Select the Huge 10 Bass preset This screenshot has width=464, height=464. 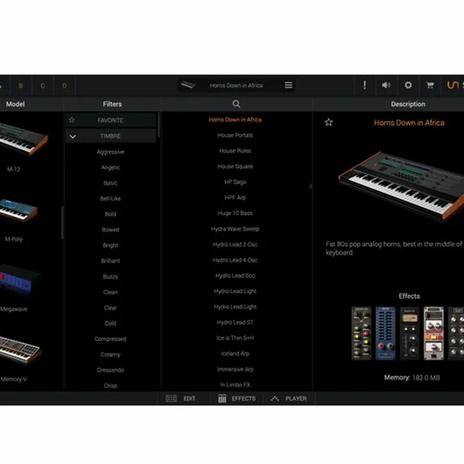pos(235,213)
